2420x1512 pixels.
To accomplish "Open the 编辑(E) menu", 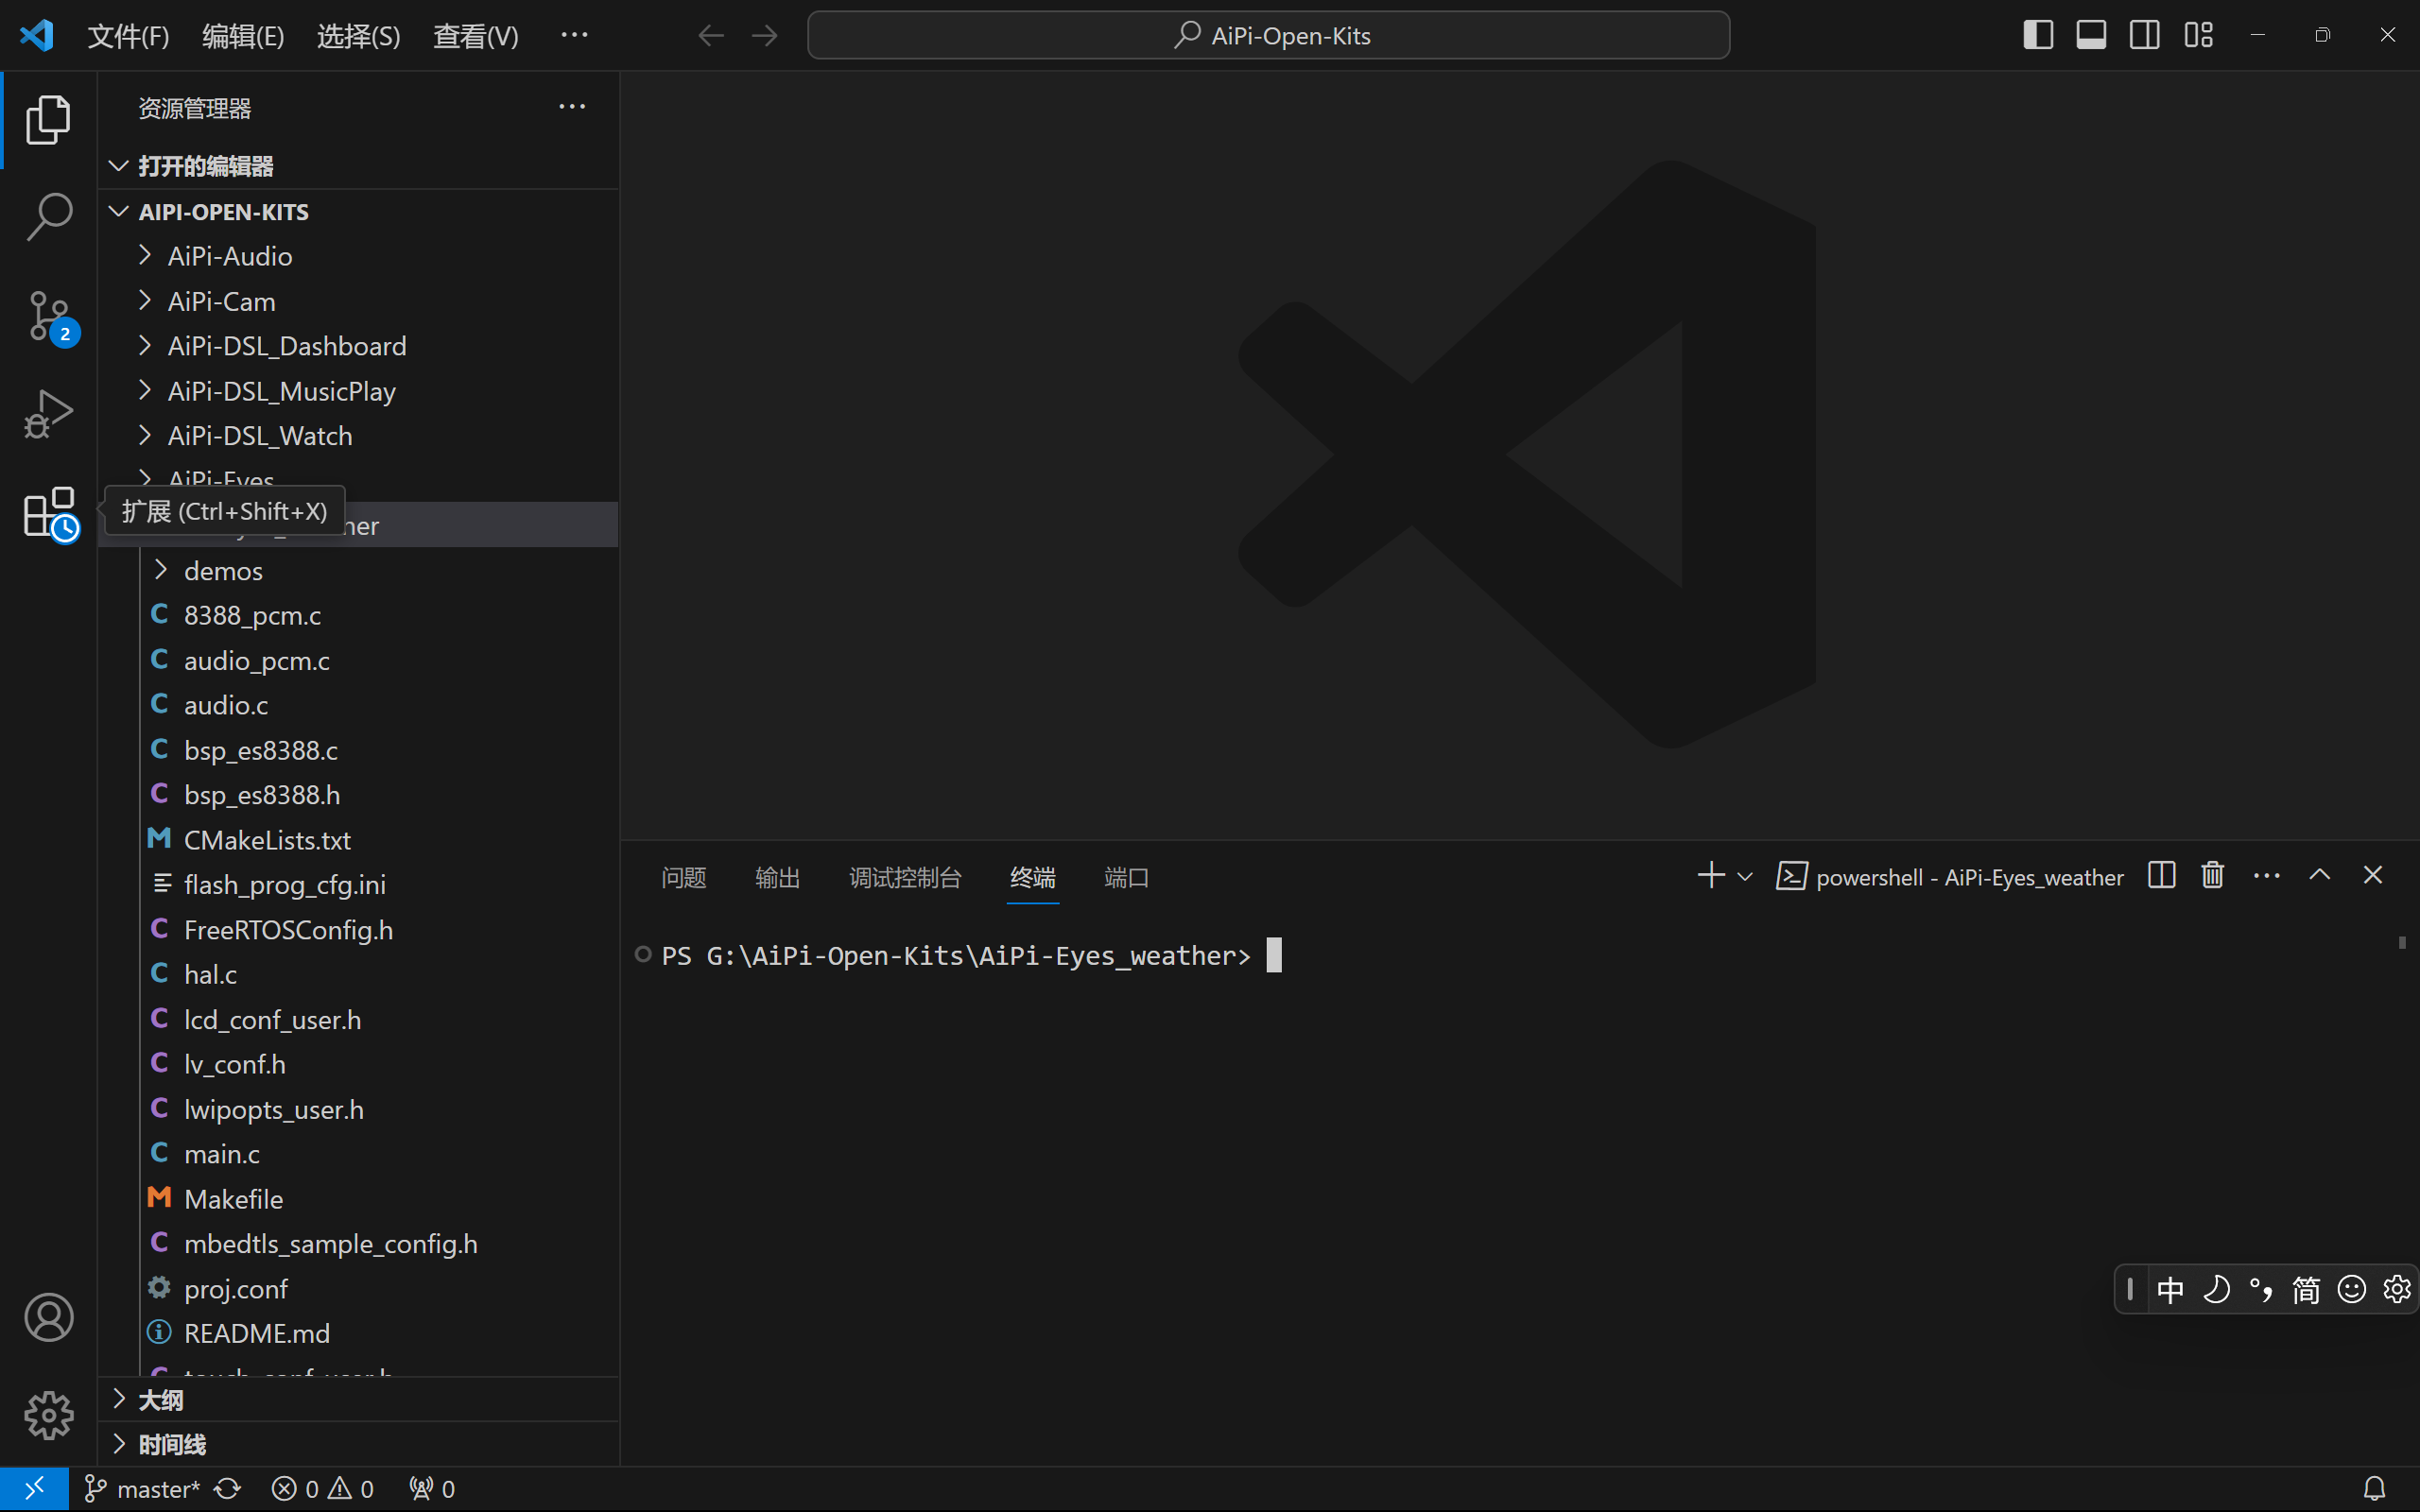I will point(243,36).
